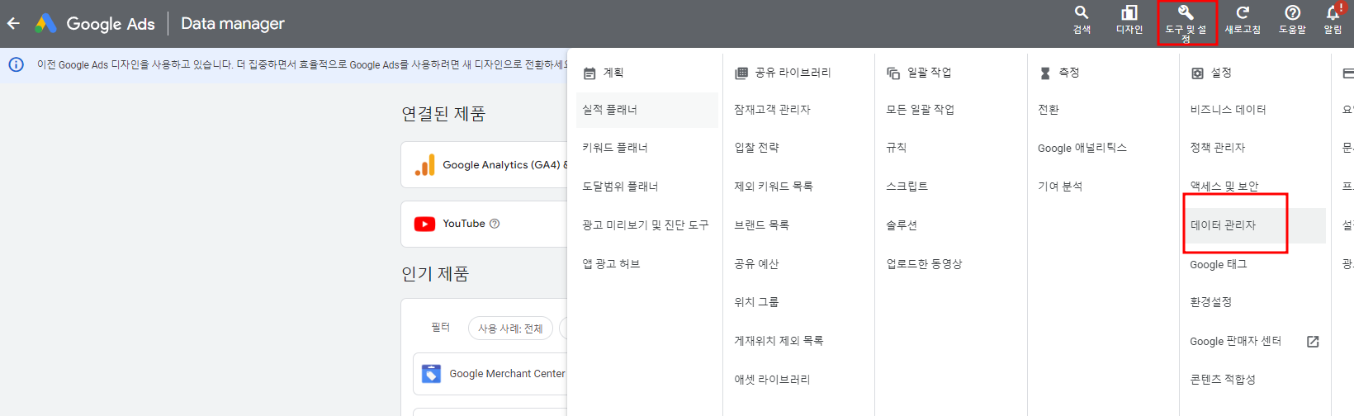Click the 인기 제품 heading
Image resolution: width=1354 pixels, height=416 pixels.
pyautogui.click(x=435, y=274)
